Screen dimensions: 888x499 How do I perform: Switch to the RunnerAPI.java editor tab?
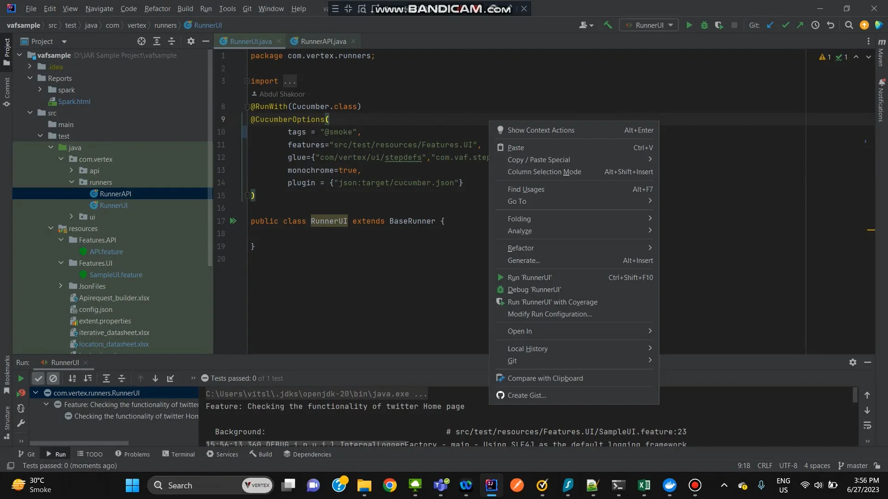click(323, 42)
